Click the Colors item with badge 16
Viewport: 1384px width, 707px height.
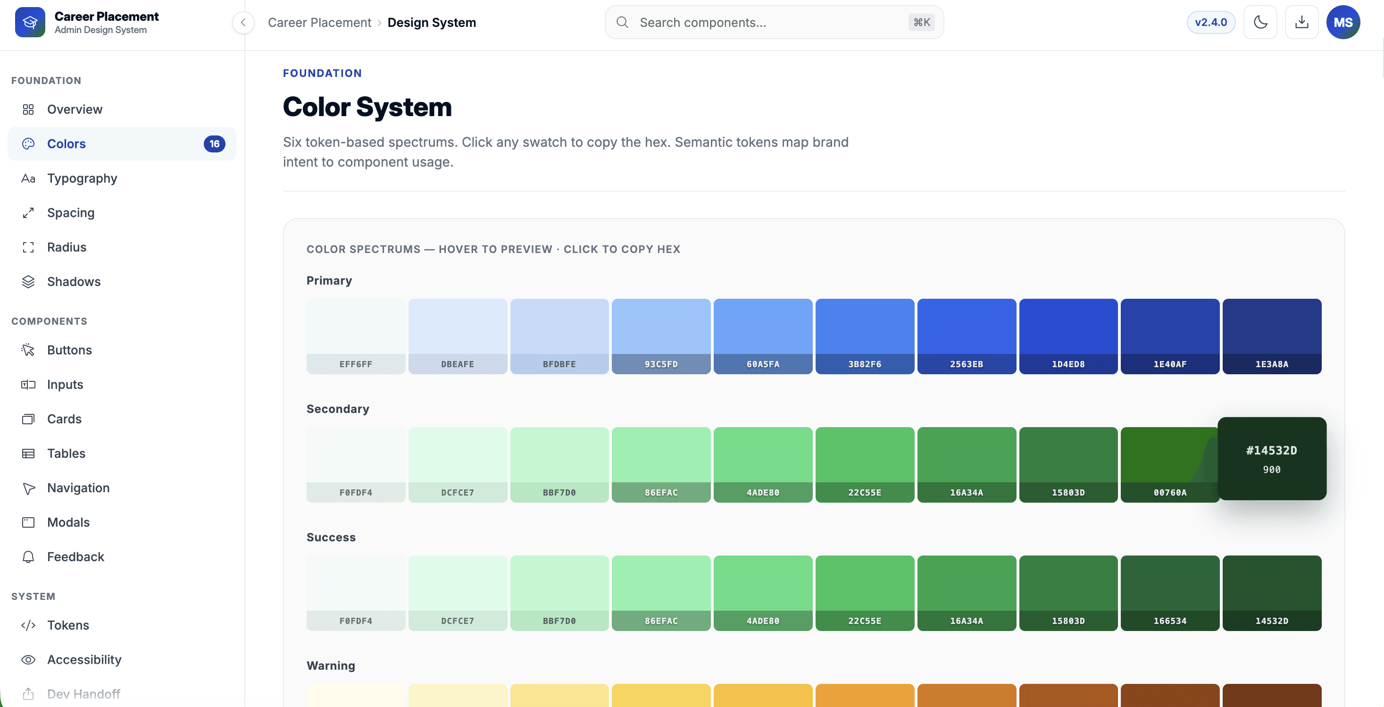[x=122, y=143]
